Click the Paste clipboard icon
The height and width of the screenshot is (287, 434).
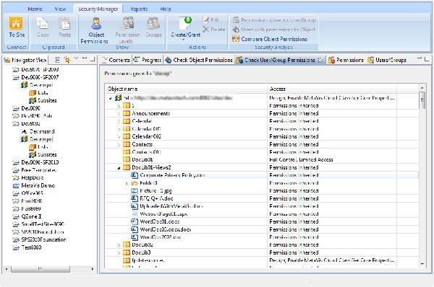coord(64,23)
